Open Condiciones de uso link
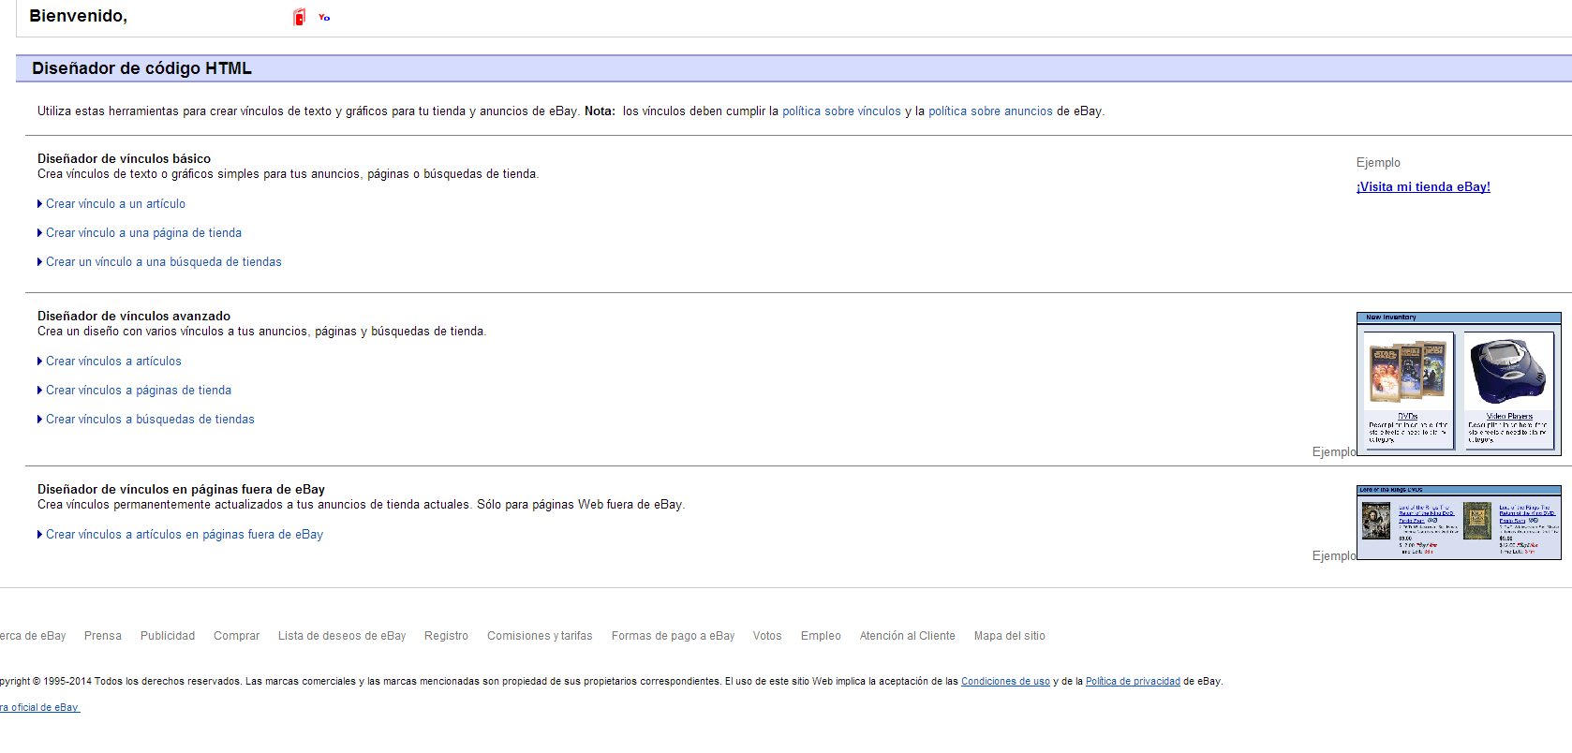Image resolution: width=1572 pixels, height=753 pixels. pyautogui.click(x=1005, y=682)
